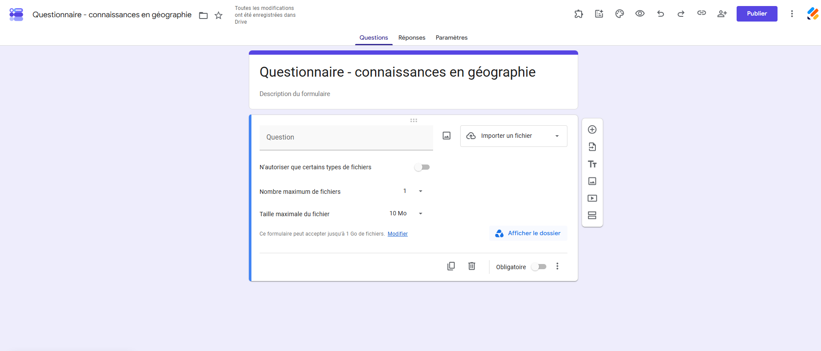Add a title and description block
The width and height of the screenshot is (821, 351).
pos(592,164)
